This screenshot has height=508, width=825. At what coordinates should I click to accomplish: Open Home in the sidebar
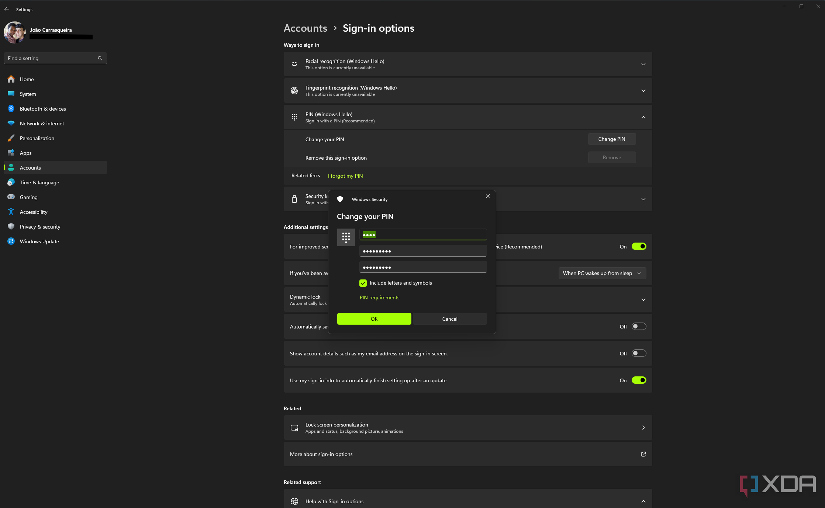[55, 79]
